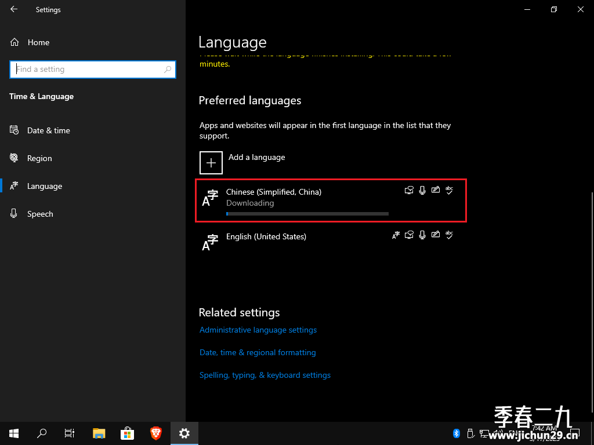594x445 pixels.
Task: Click the speech microphone icon for Chinese
Action: (422, 190)
